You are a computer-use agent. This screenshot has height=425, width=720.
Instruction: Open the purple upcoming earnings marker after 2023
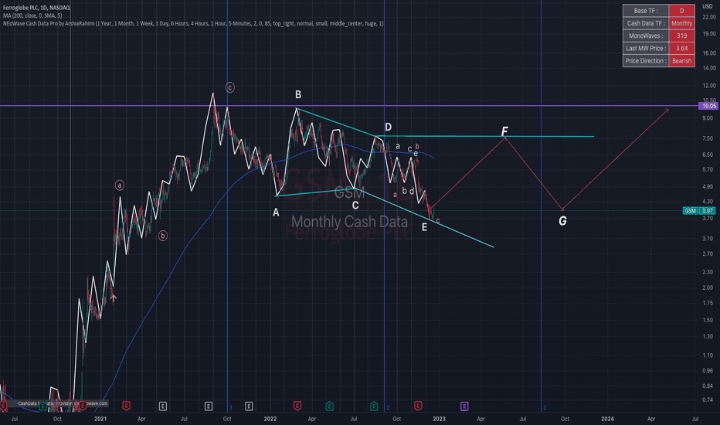point(464,406)
